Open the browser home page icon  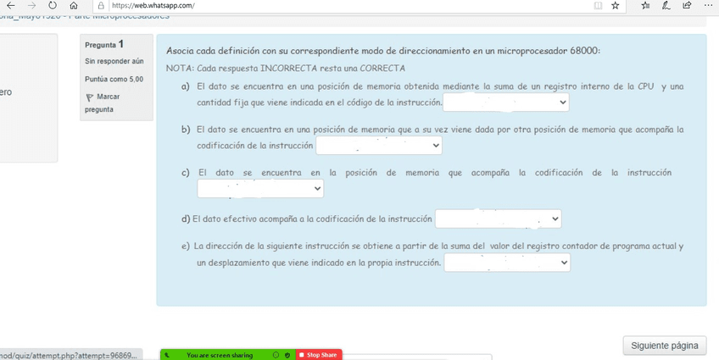click(74, 5)
